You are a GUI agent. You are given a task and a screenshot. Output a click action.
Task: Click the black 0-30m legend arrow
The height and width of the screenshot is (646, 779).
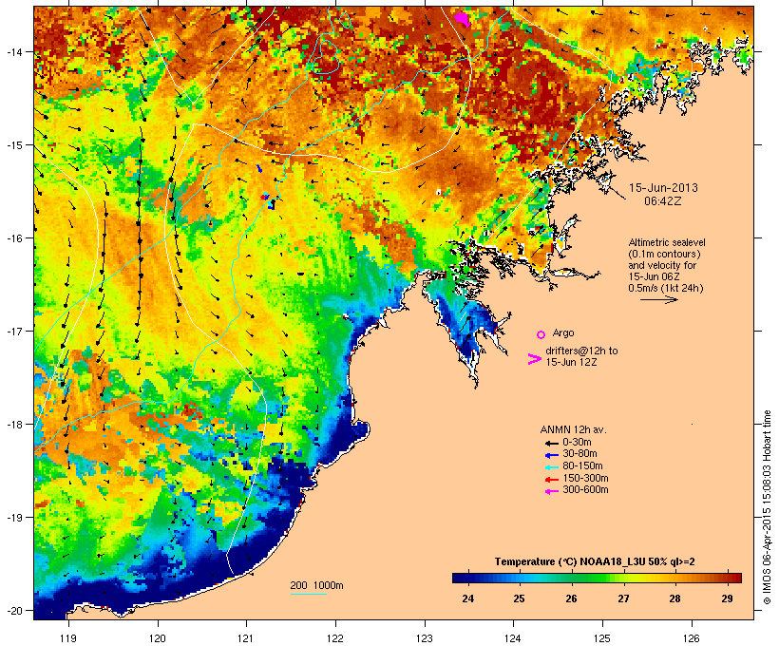551,443
